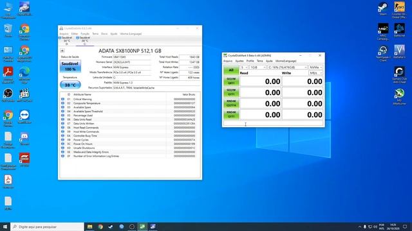Click the Windows taskbar search box
Screen dimensions: 412x231
(x=48, y=227)
